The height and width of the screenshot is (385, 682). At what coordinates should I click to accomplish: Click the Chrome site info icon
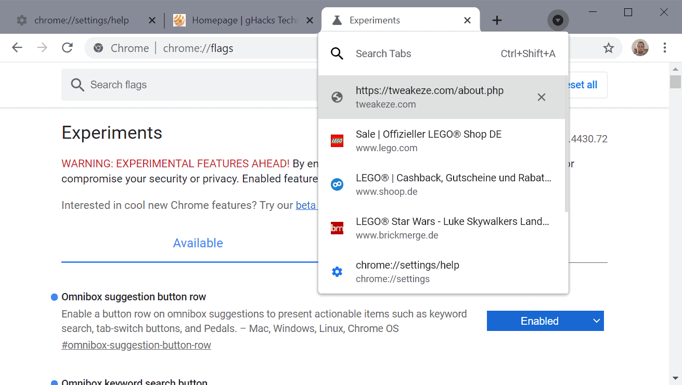click(x=98, y=48)
